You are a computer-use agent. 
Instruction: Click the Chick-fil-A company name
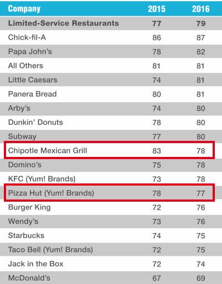(x=27, y=38)
